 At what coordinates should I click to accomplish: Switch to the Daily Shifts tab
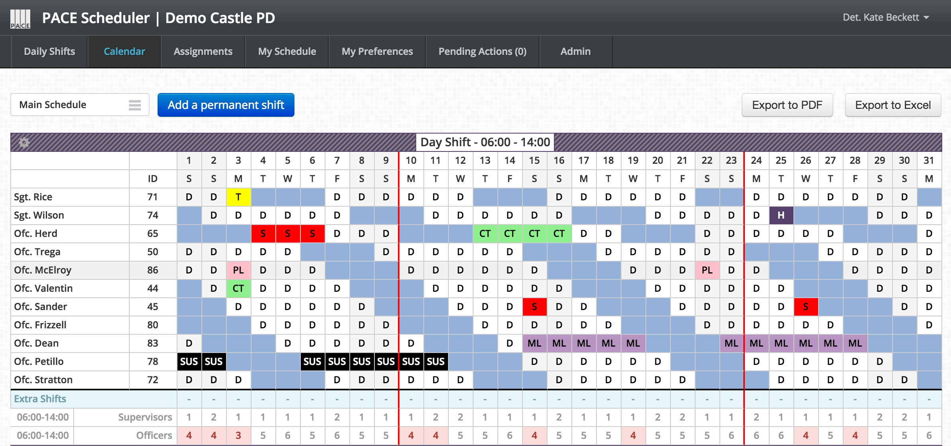[50, 51]
